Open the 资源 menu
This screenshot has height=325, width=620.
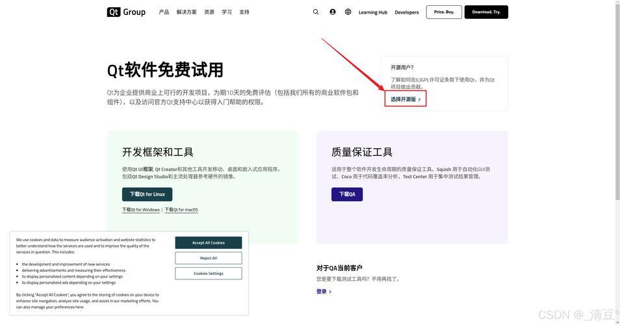[x=209, y=12]
